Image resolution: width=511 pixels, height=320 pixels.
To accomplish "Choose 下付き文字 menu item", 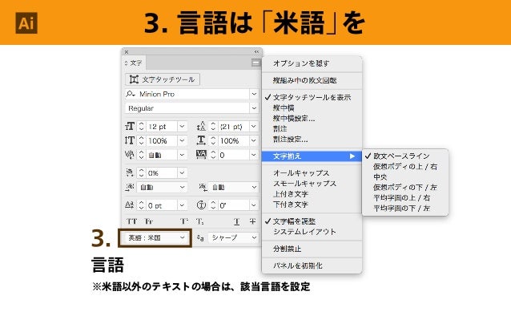I will pos(312,205).
